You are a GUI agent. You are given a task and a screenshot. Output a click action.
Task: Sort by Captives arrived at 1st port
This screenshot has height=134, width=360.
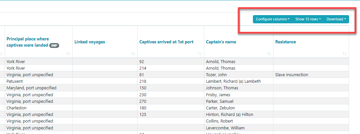point(200,54)
